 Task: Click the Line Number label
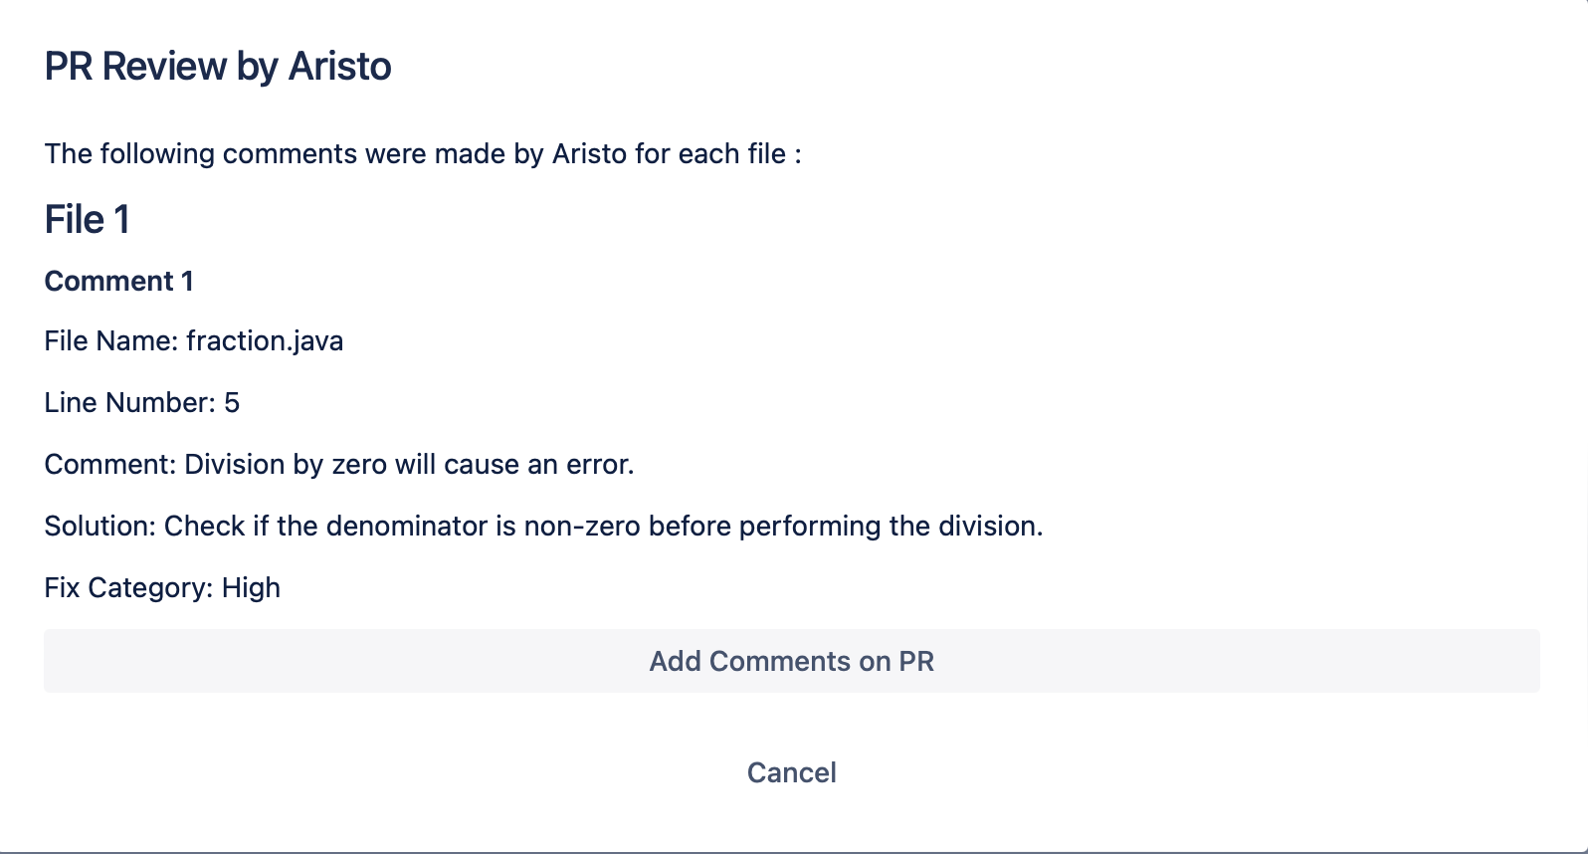pyautogui.click(x=129, y=403)
